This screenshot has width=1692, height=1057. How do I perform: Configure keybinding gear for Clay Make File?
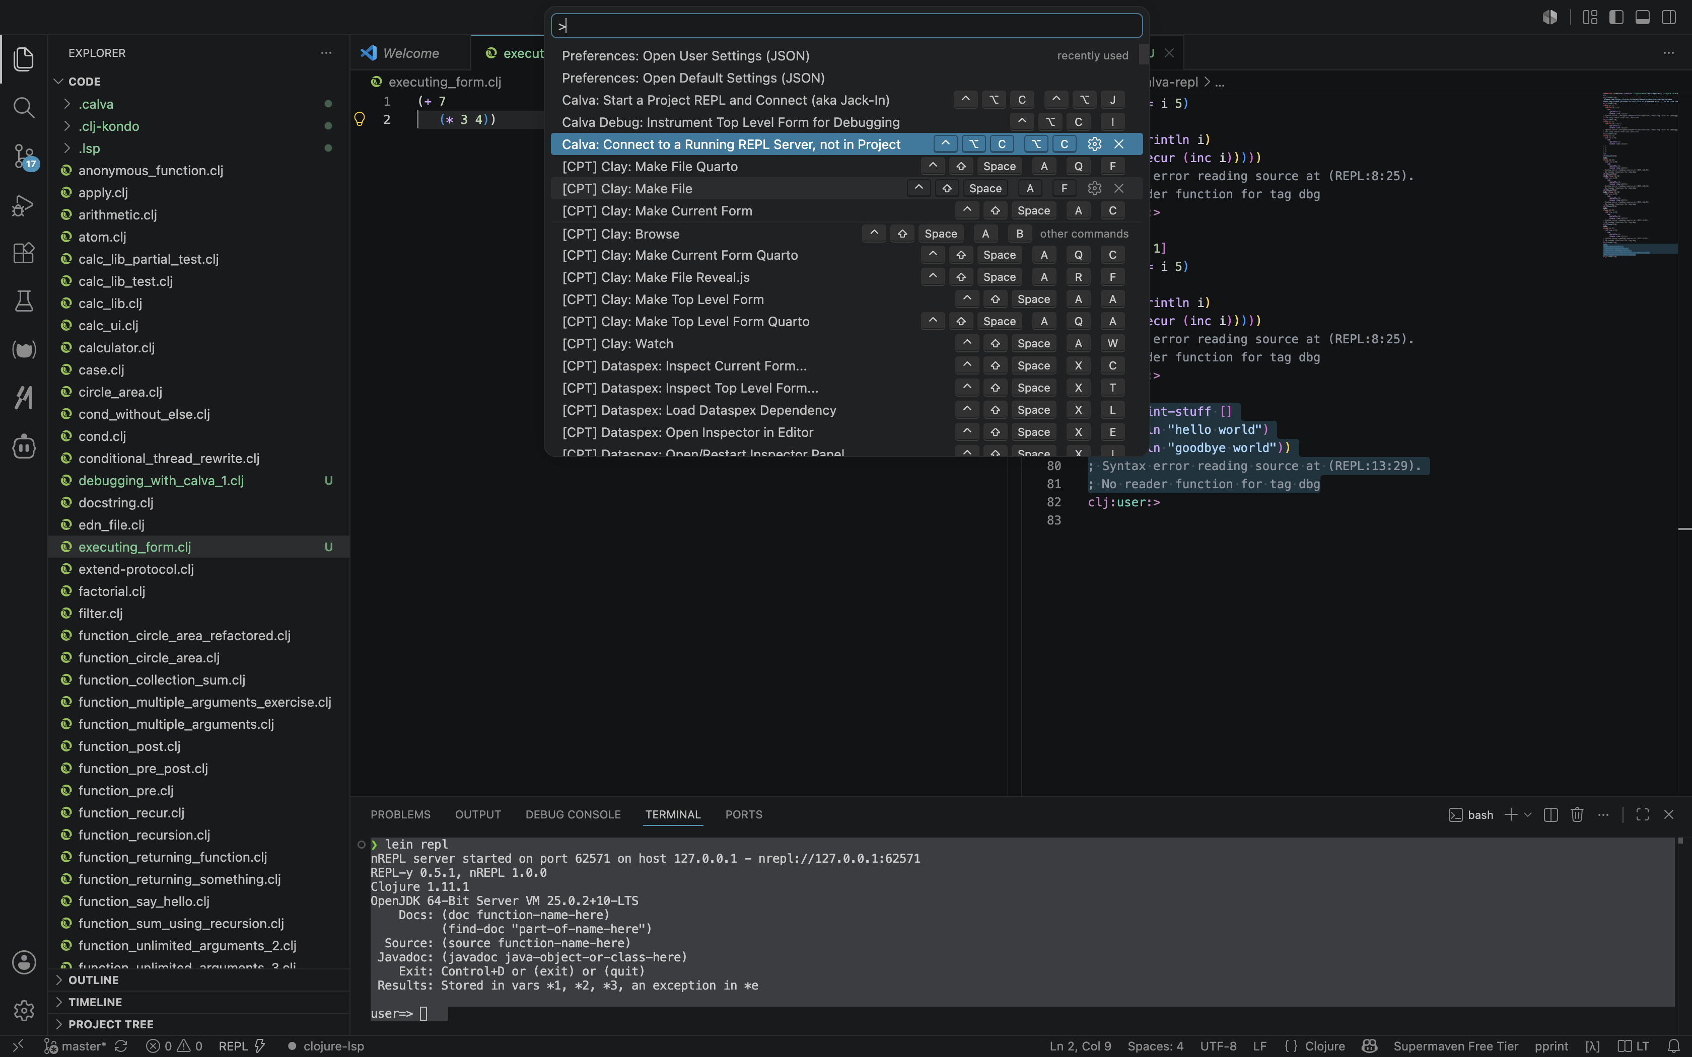pos(1094,188)
